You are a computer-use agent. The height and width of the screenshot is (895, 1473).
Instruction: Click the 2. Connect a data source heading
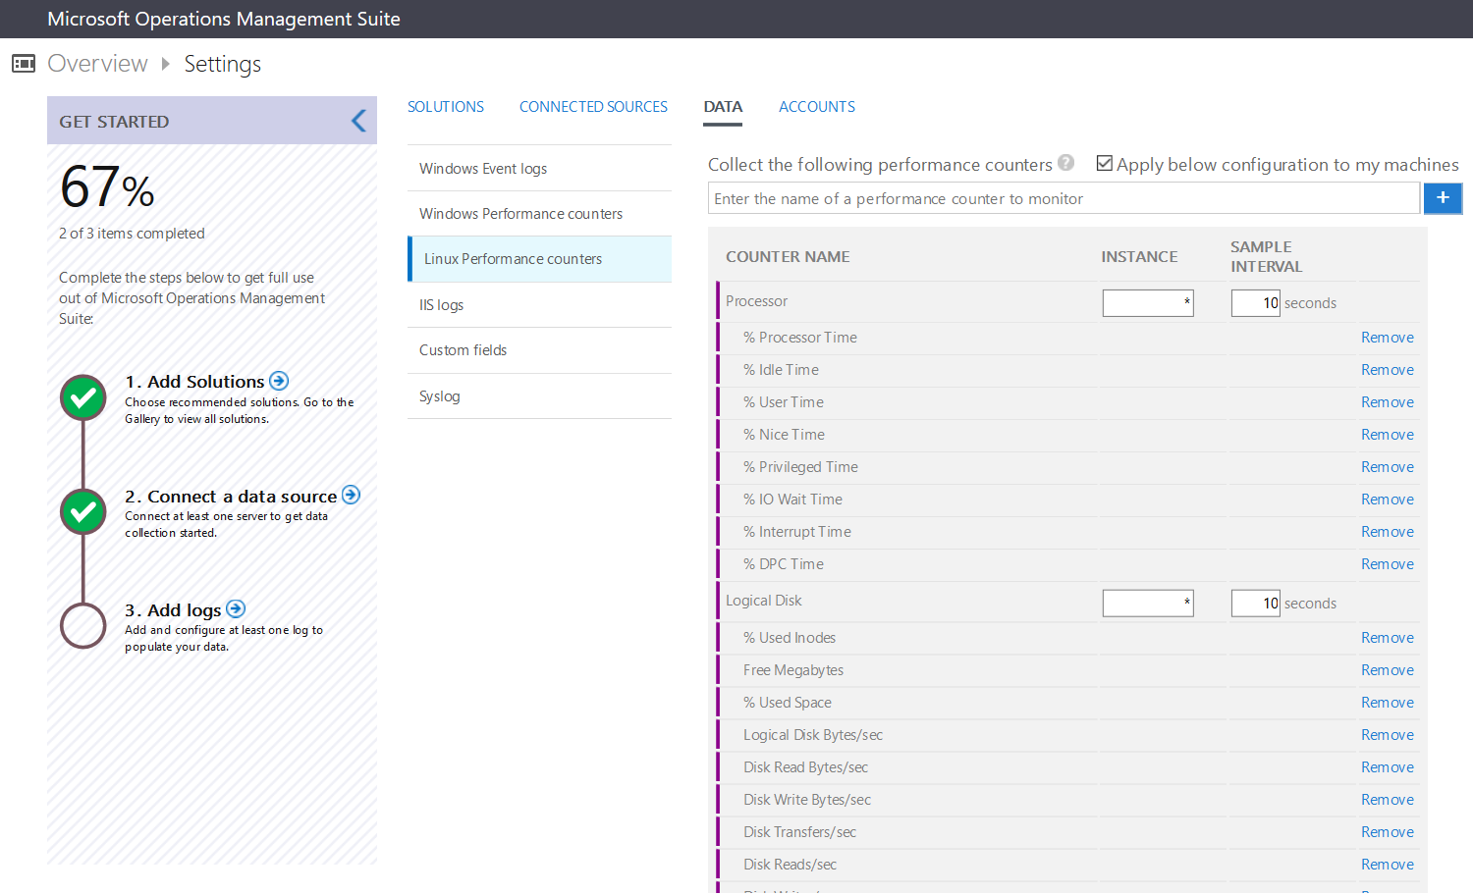(x=231, y=497)
